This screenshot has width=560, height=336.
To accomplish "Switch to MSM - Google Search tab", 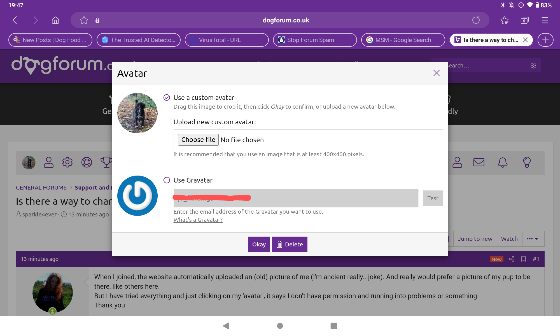I will [403, 40].
